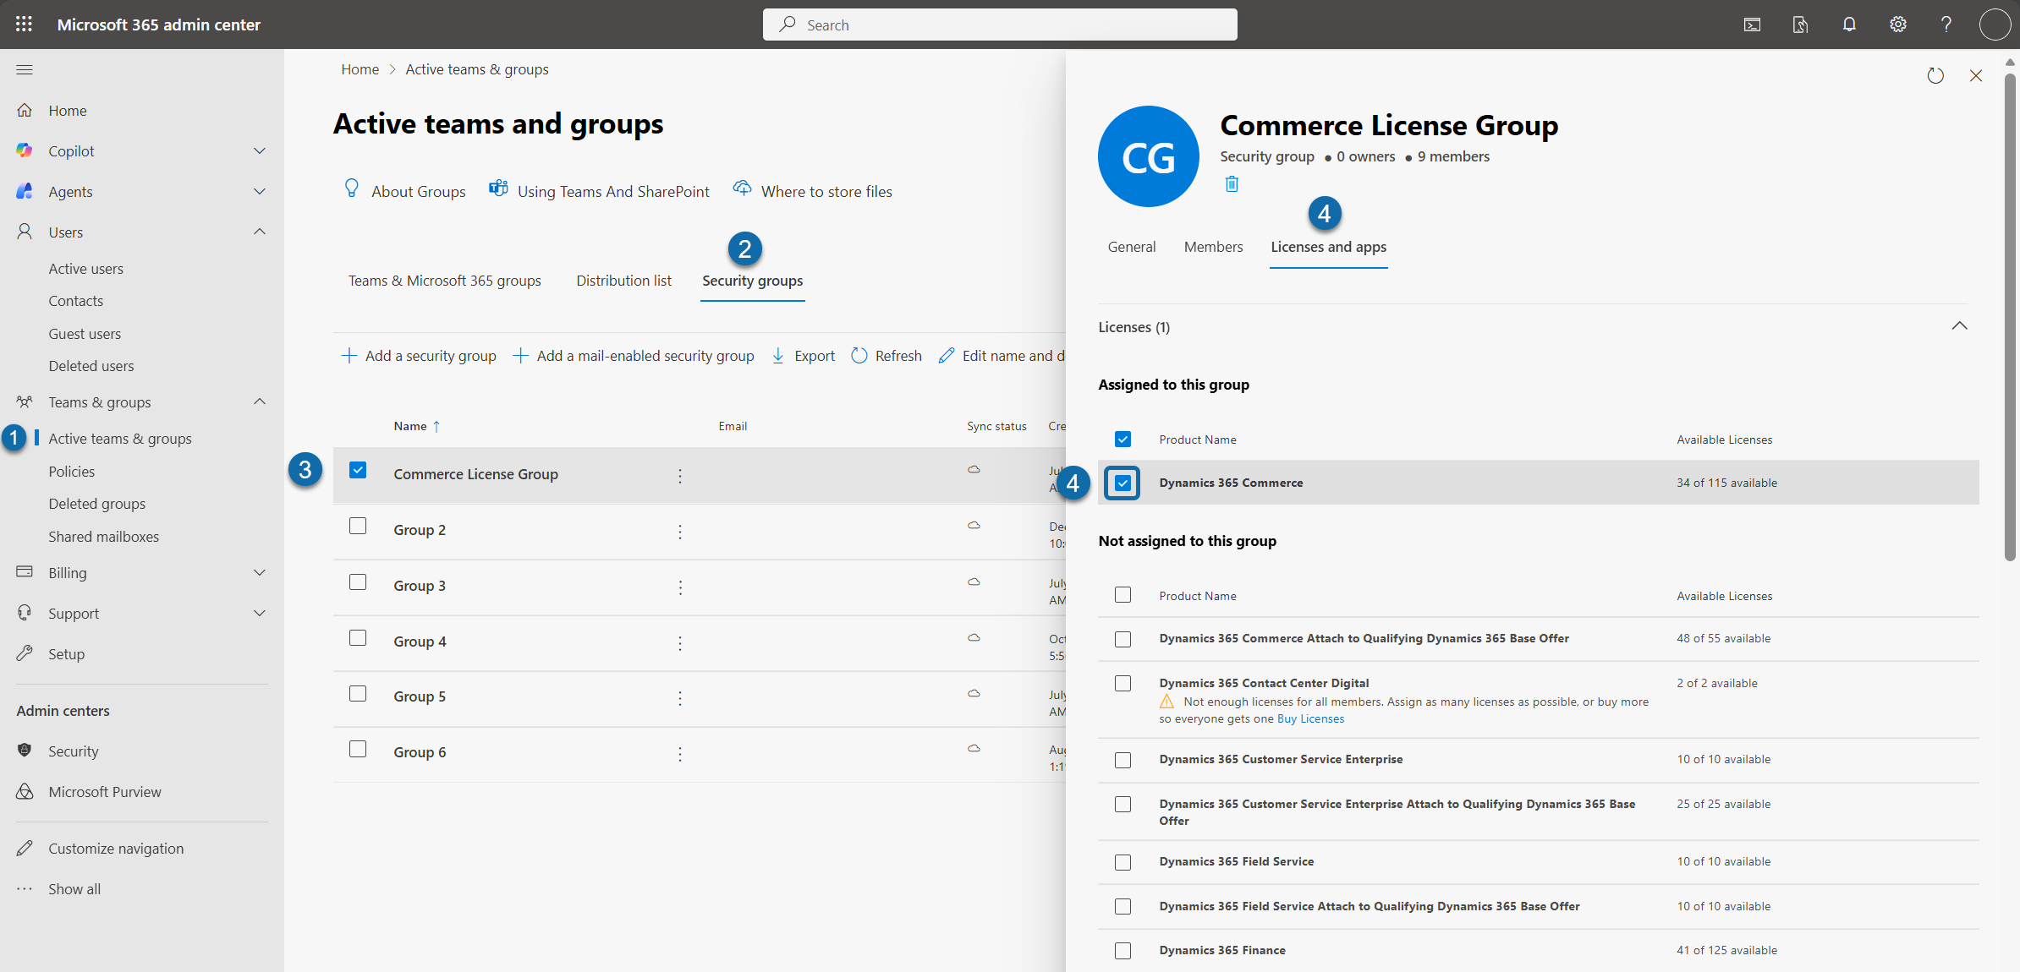Open the app launcher waffle icon
This screenshot has height=972, width=2020.
24,25
